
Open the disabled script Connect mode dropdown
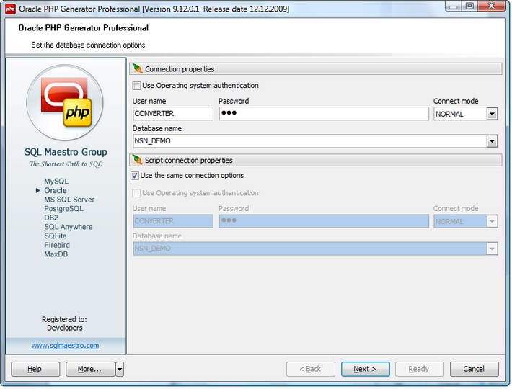point(492,222)
